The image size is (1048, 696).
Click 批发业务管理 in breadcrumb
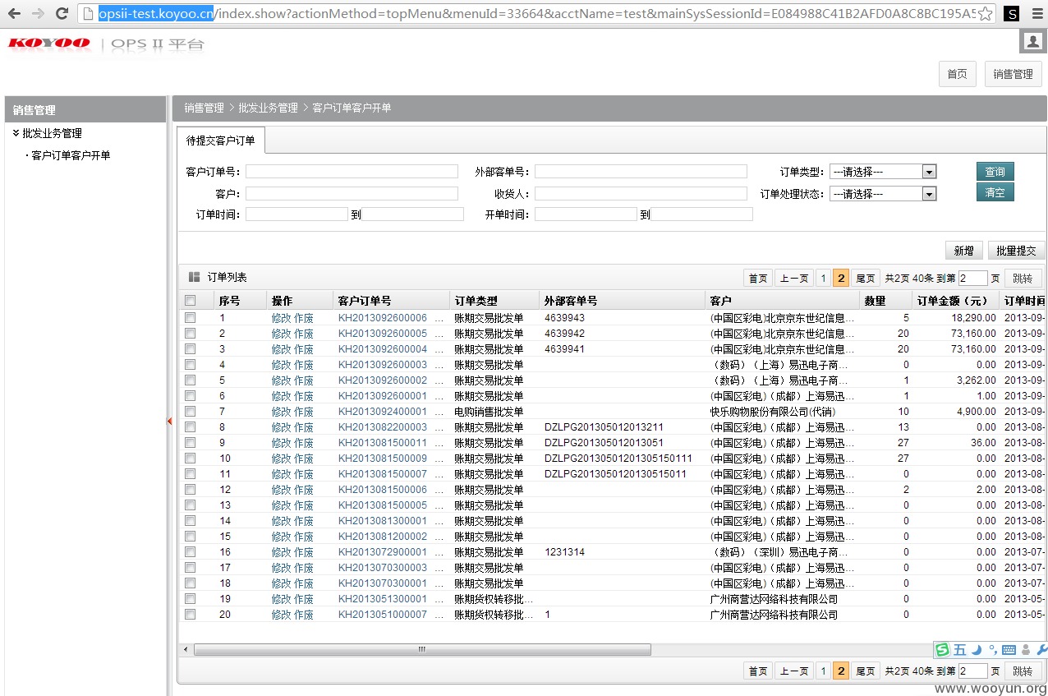point(268,108)
